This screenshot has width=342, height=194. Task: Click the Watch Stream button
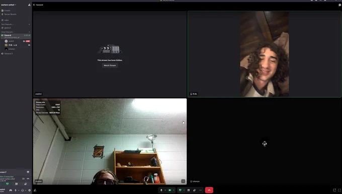point(110,65)
